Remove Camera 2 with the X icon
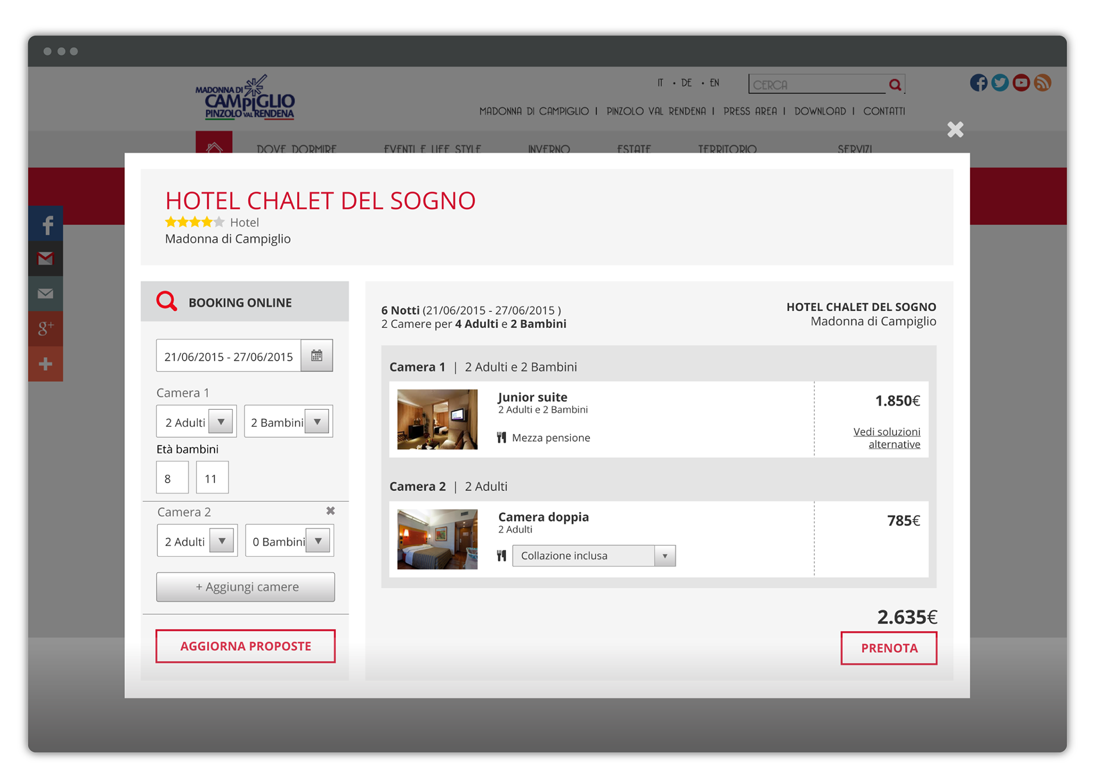1095x784 pixels. pos(330,511)
